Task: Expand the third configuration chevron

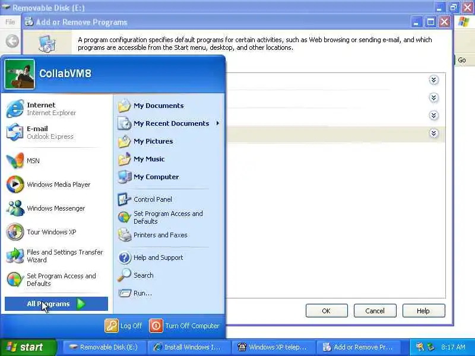Action: click(x=434, y=116)
